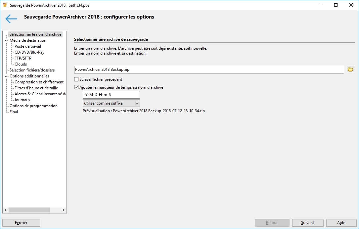Go to Compression et chiffrement
The width and height of the screenshot is (359, 229).
[x=39, y=82]
